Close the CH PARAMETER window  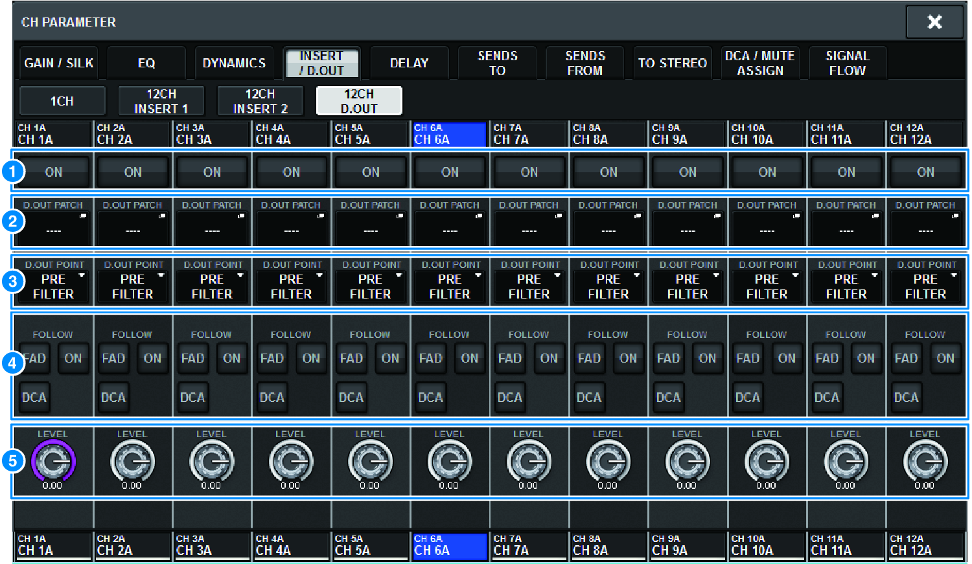934,22
